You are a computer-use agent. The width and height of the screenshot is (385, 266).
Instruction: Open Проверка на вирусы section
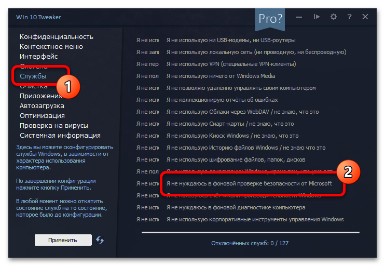(54, 125)
